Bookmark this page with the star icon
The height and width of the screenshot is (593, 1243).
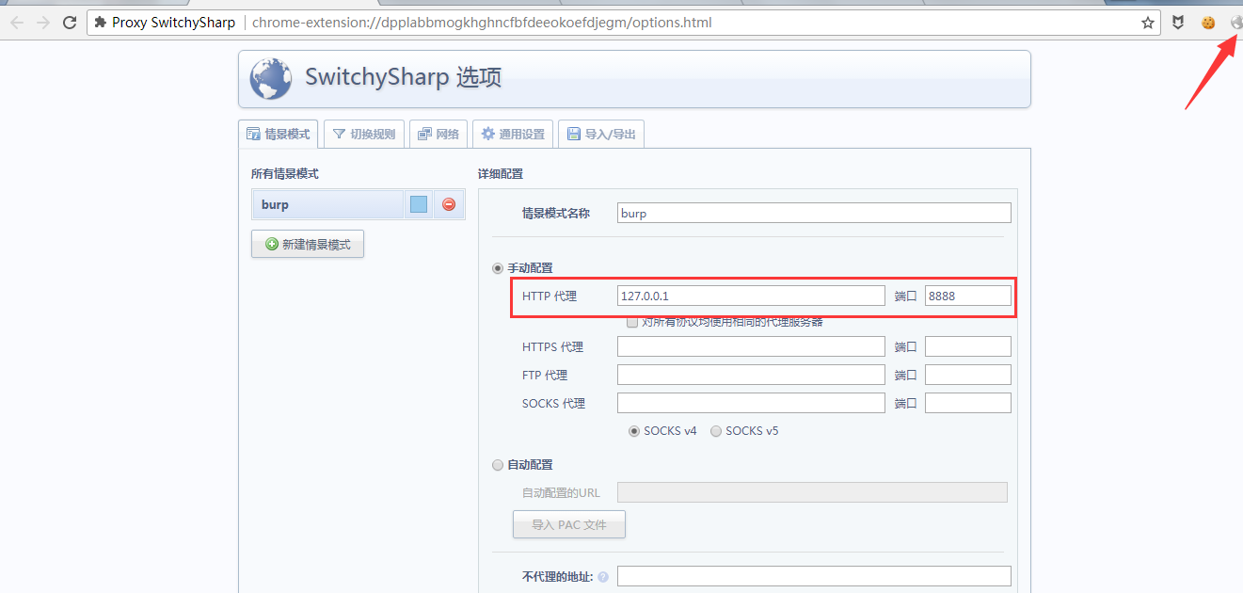click(x=1148, y=23)
